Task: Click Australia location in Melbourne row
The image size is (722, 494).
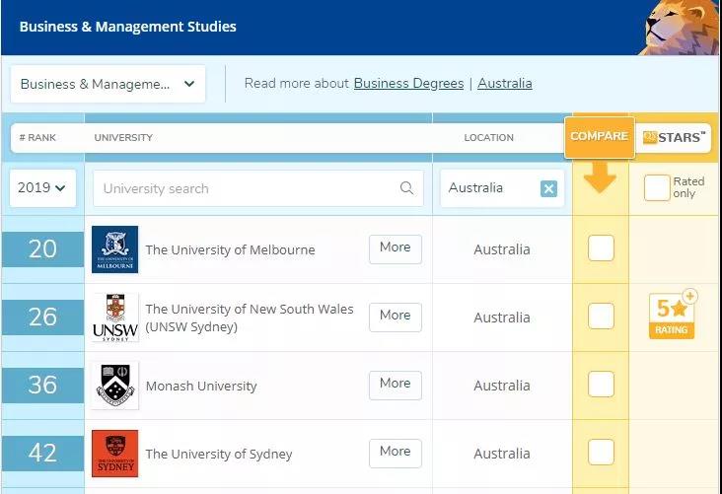Action: coord(502,249)
